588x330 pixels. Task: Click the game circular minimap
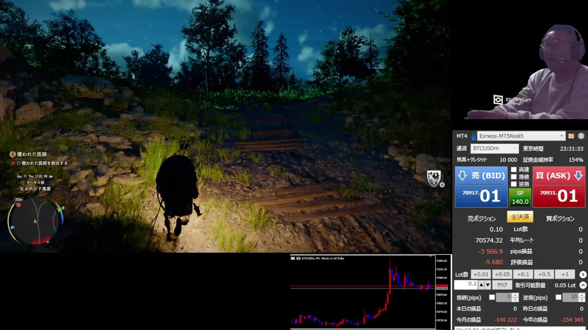coord(35,222)
